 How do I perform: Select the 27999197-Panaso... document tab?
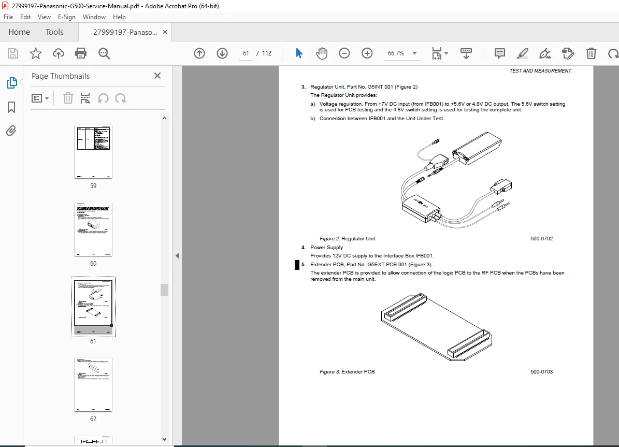[125, 32]
